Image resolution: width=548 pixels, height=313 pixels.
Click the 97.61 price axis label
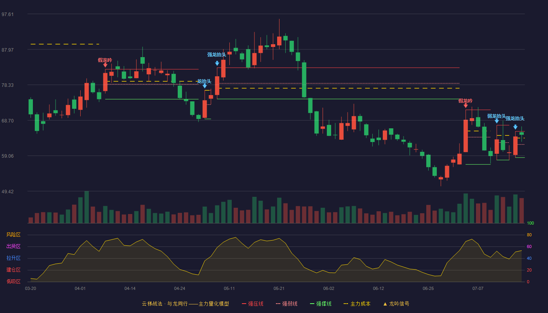(7, 14)
